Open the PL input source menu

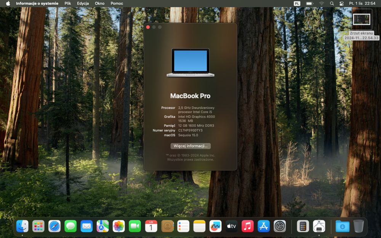[x=297, y=3]
